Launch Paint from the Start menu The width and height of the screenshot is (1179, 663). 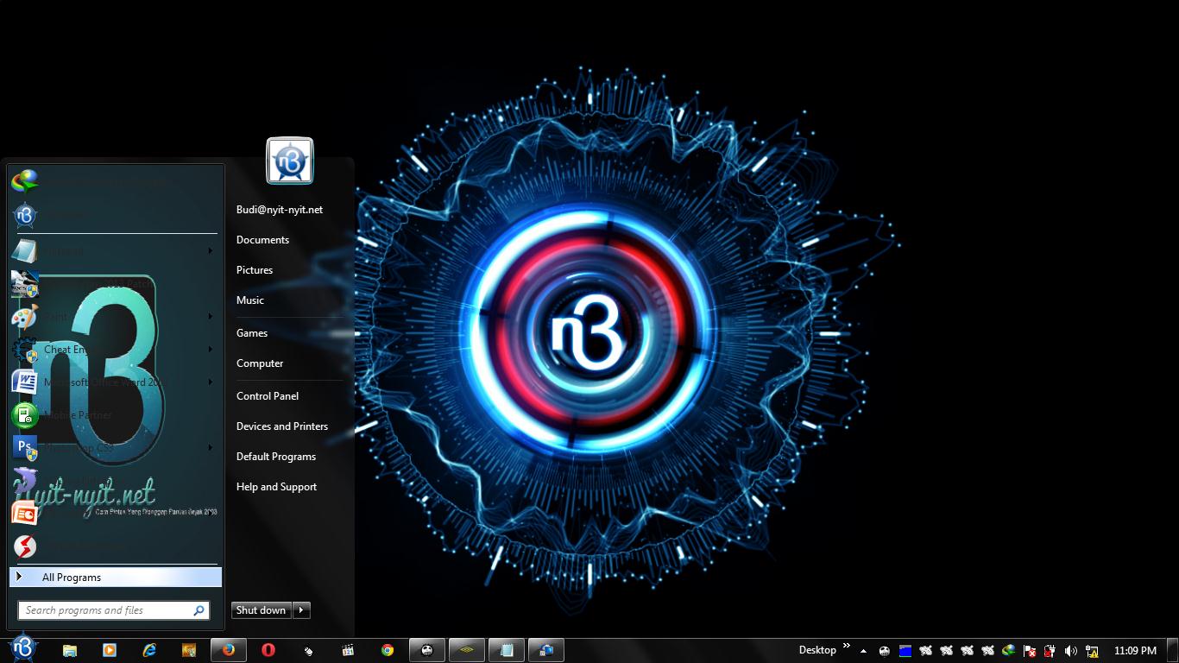116,317
